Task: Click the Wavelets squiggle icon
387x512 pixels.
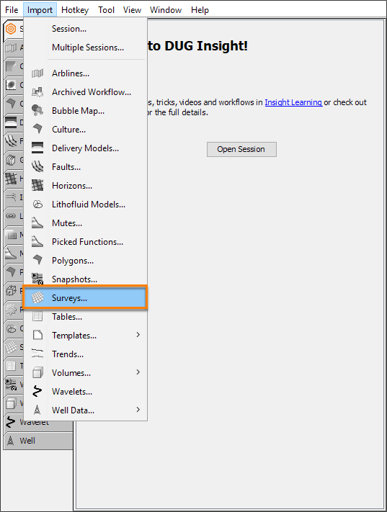Action: point(37,391)
